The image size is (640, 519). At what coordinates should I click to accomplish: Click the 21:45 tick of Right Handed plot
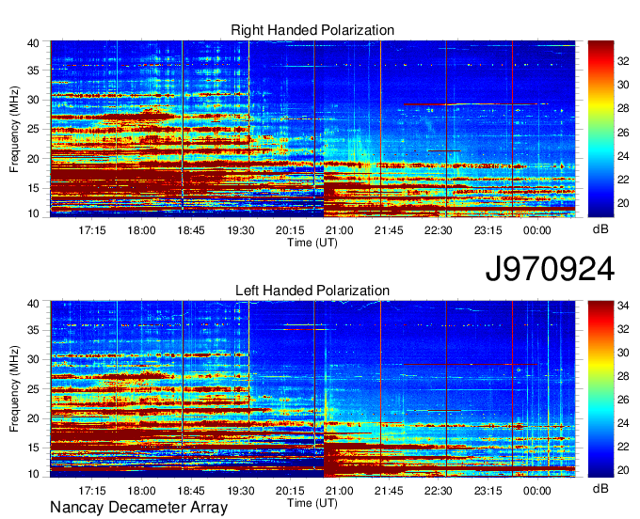[389, 230]
